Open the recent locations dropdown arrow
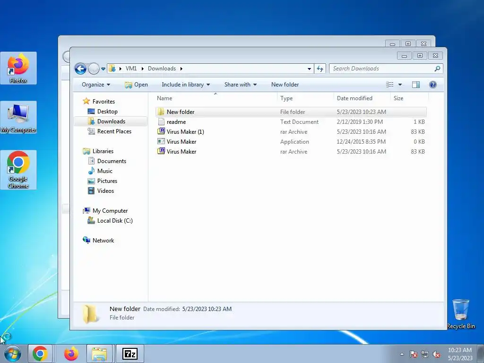 (x=103, y=69)
